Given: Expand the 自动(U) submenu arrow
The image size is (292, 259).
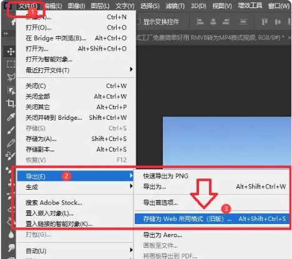Looking at the screenshot, I should pos(131,250).
